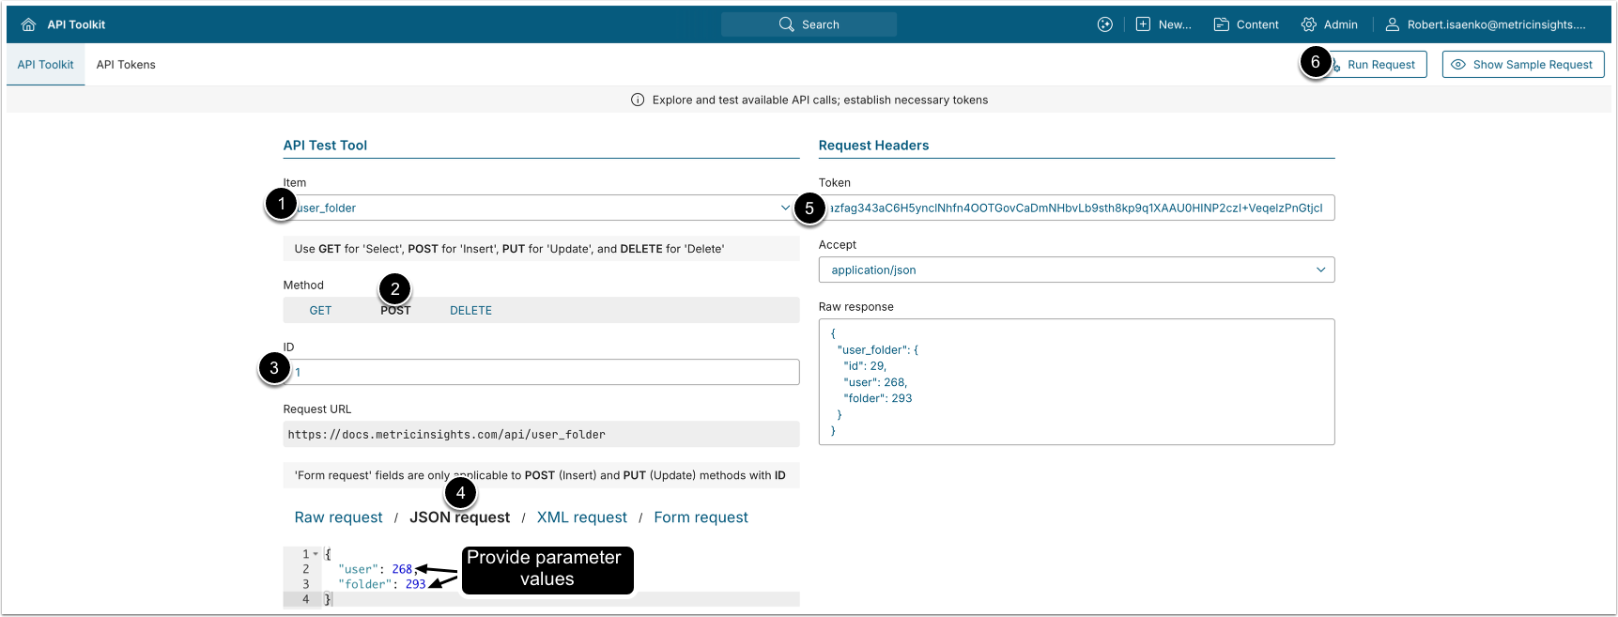Screen dimensions: 1618x617
Task: Click the info icon in banner
Action: pos(638,100)
